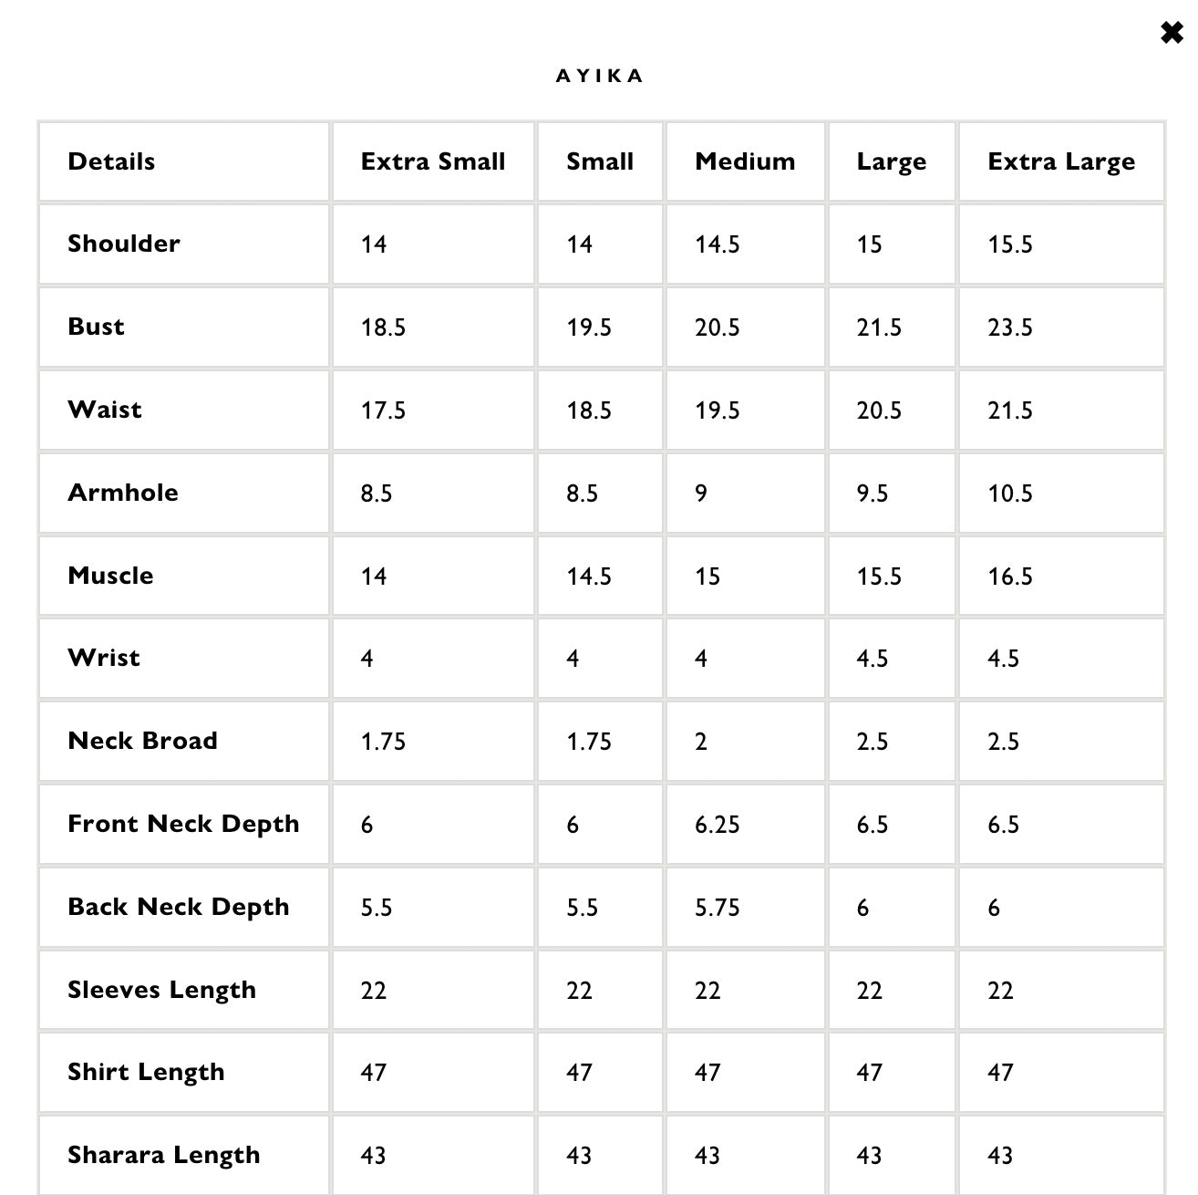Select the Extra Large column header
The height and width of the screenshot is (1195, 1198).
1061,161
